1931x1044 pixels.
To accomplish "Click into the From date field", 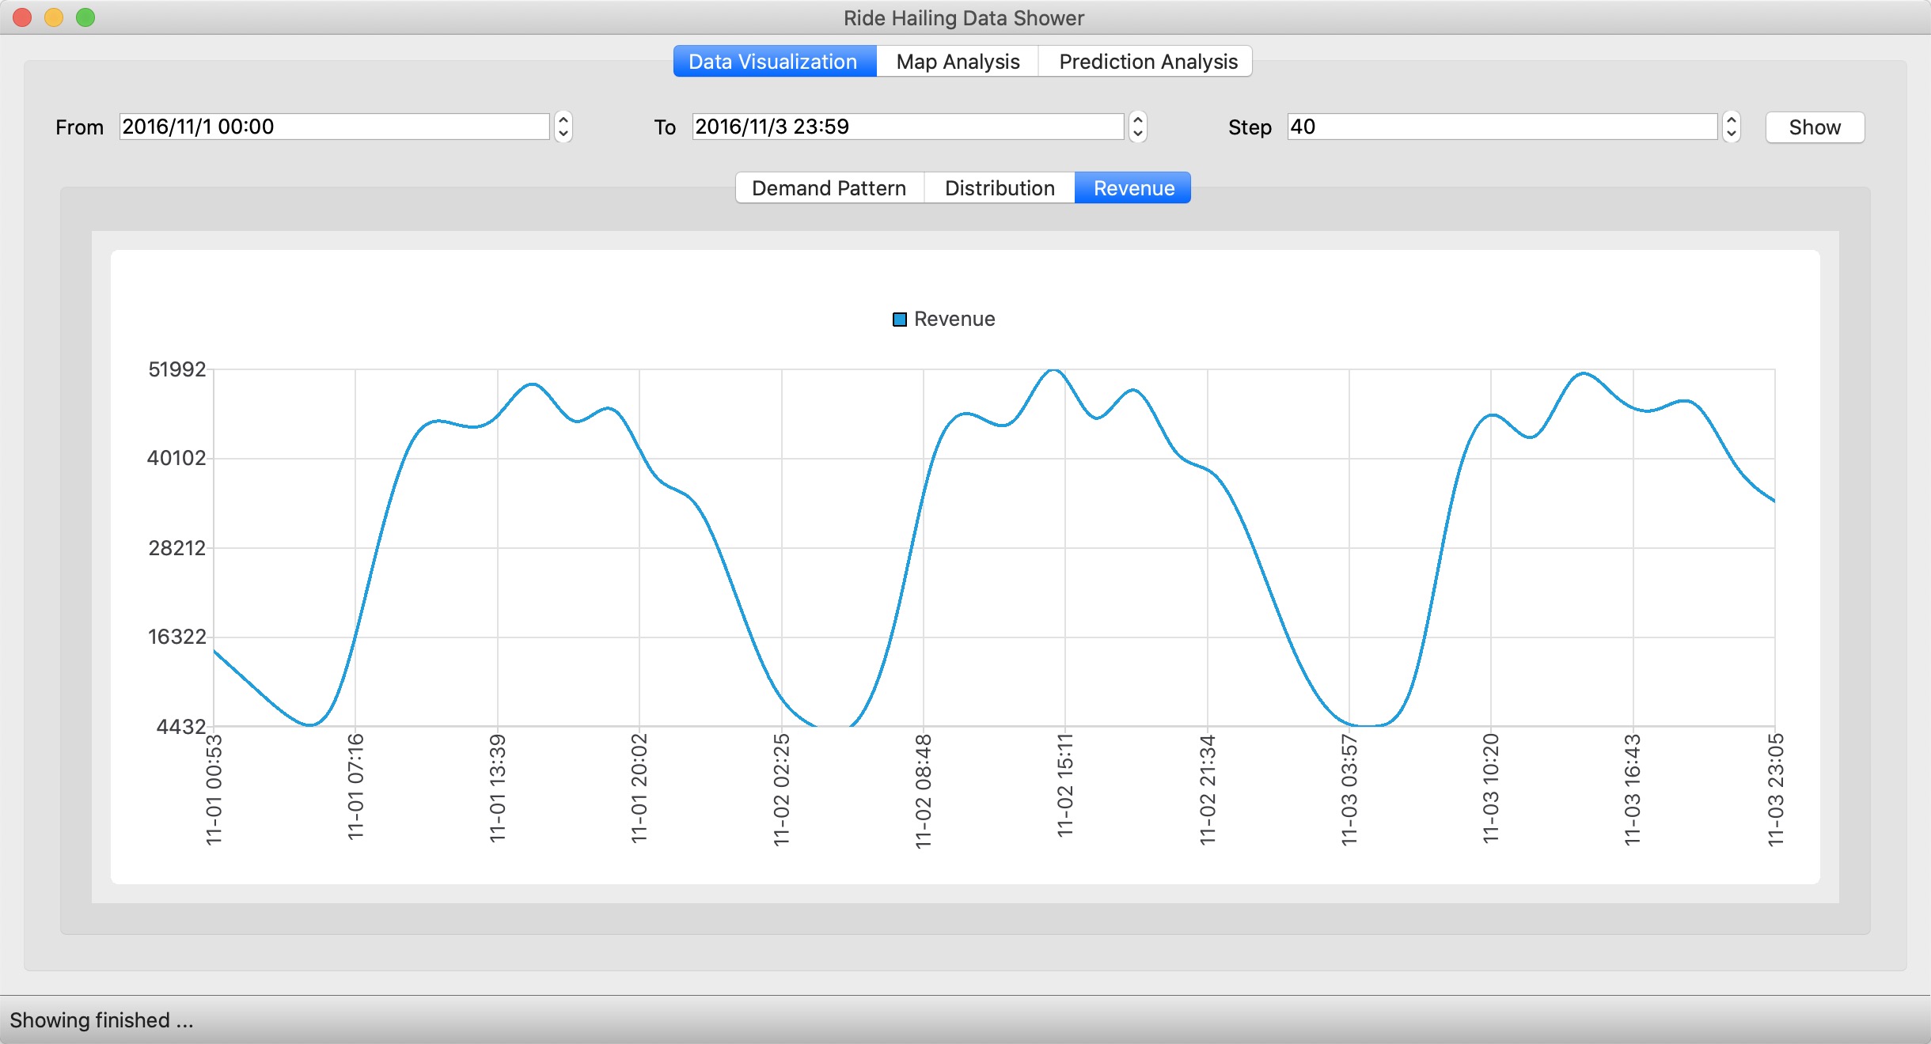I will pos(334,127).
